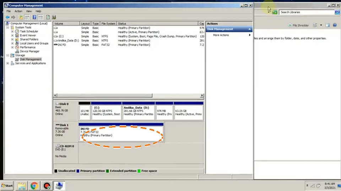Select Local Users and Groups node

(x=34, y=43)
